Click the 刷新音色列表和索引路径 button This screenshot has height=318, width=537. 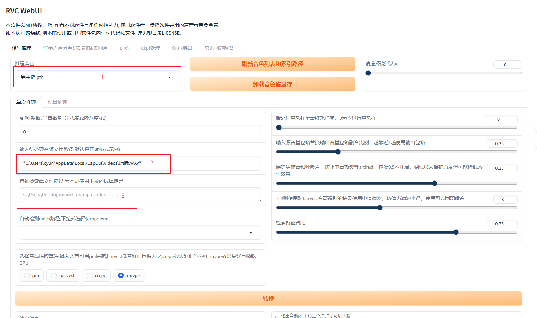(272, 64)
